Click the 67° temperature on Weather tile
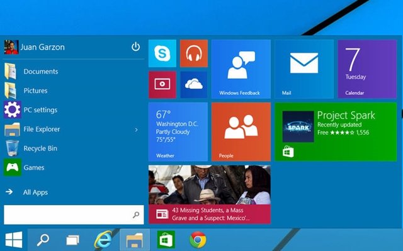403x251 pixels. coord(163,114)
